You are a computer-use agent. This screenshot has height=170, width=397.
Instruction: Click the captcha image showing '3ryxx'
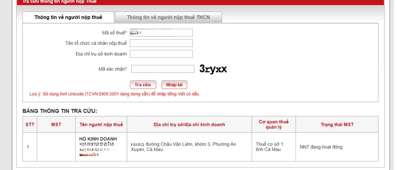point(213,69)
